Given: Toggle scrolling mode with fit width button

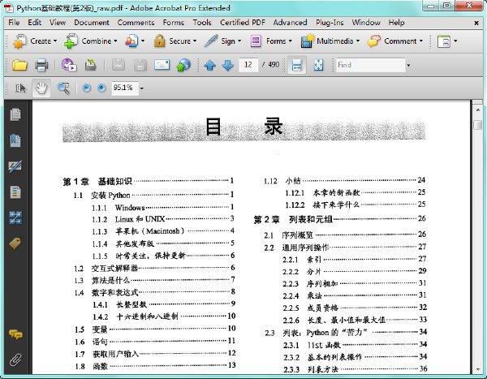Looking at the screenshot, I should click(x=296, y=65).
